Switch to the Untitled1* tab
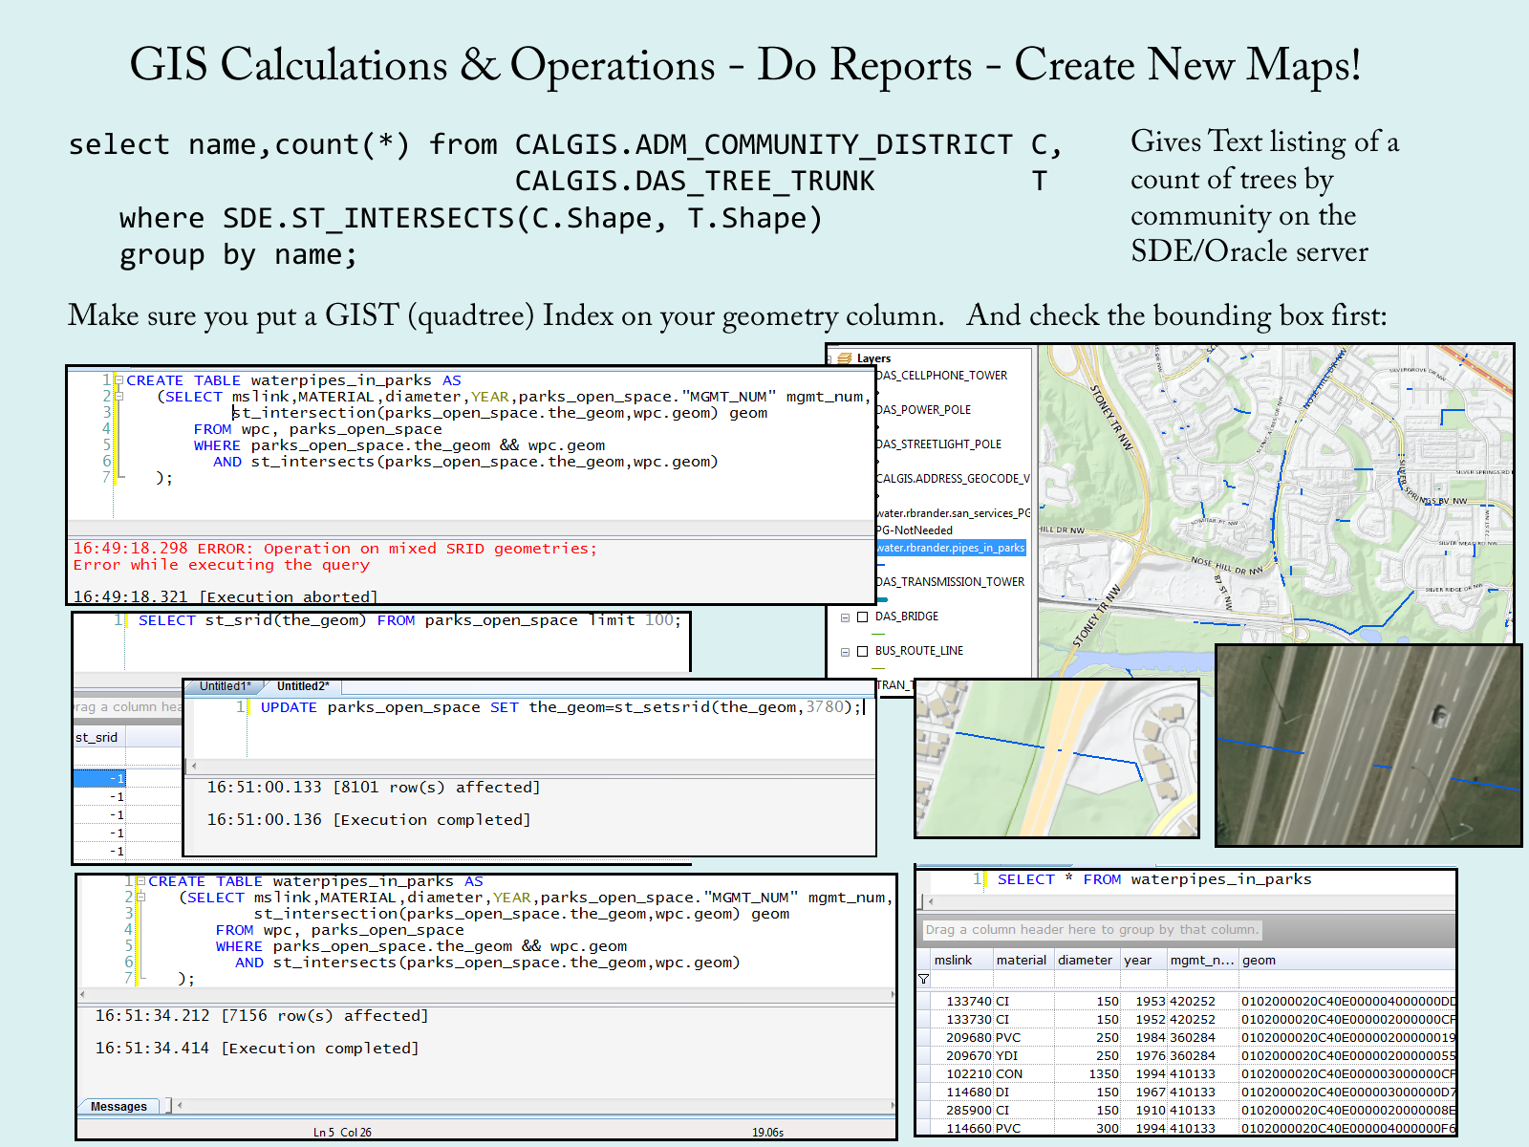 coord(225,686)
